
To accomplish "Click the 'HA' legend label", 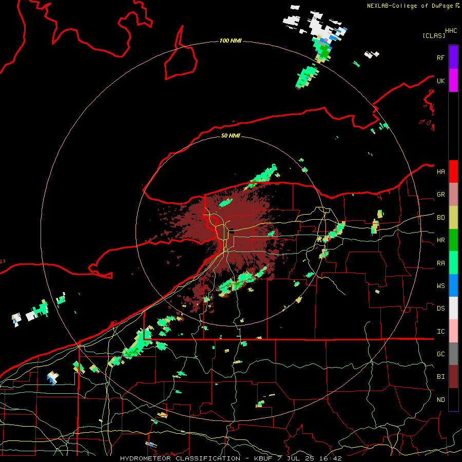I will click(x=440, y=172).
